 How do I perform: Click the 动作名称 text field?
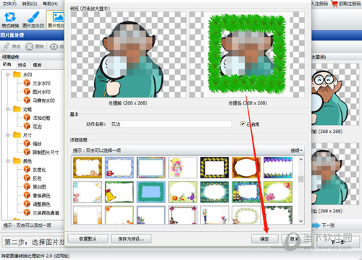coord(171,124)
